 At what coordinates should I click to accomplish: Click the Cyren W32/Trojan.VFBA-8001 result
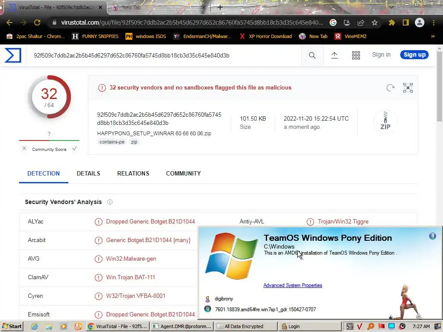[135, 296]
